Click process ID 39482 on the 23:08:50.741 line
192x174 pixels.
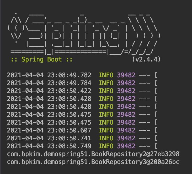[x=126, y=138]
